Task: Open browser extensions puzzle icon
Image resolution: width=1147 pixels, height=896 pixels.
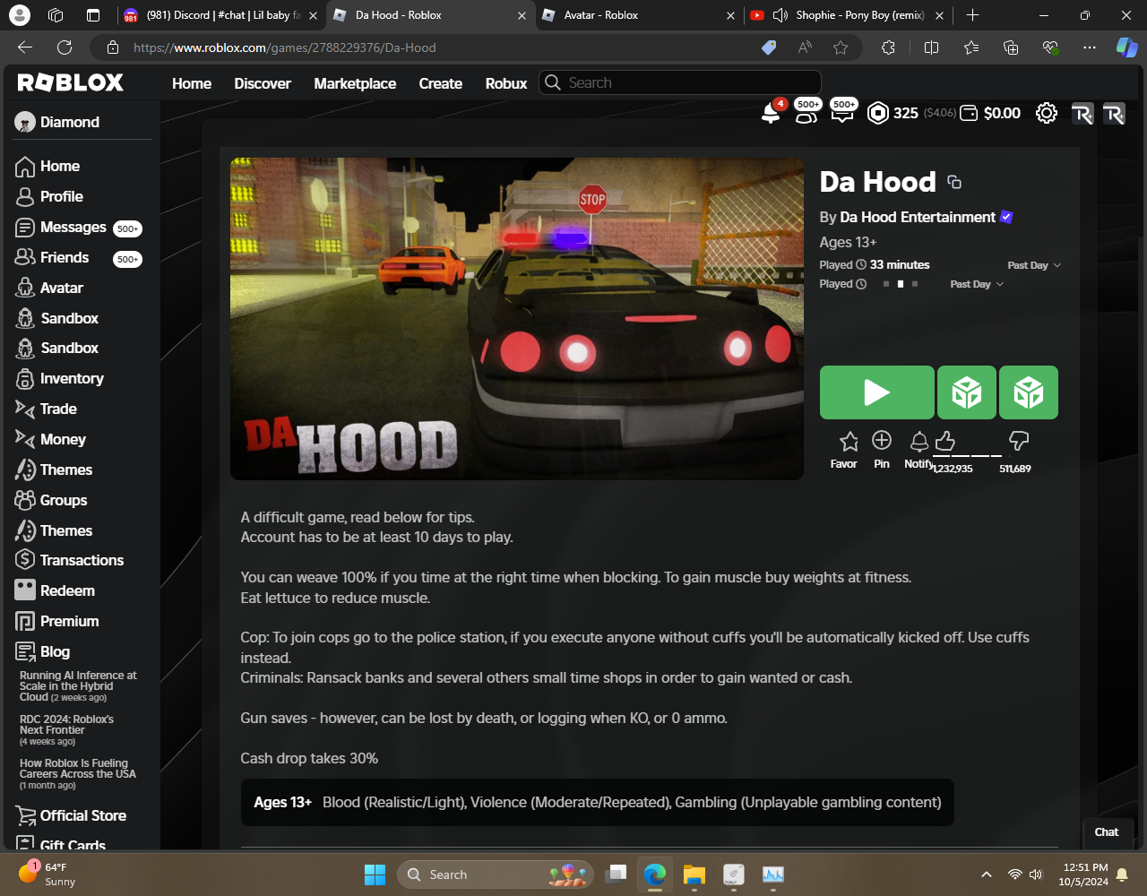Action: (888, 47)
